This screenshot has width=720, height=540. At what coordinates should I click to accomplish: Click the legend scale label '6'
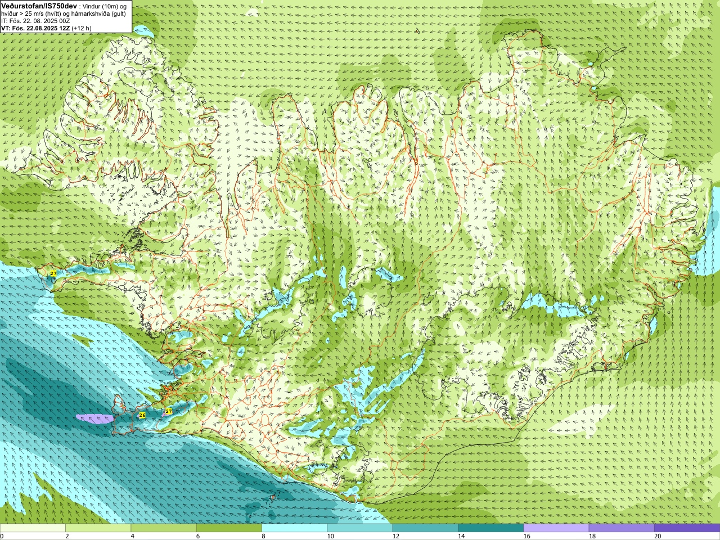[197, 536]
